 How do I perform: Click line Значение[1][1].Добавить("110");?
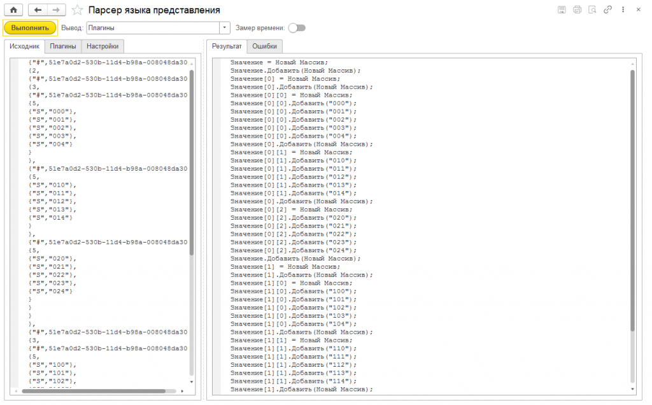click(294, 348)
